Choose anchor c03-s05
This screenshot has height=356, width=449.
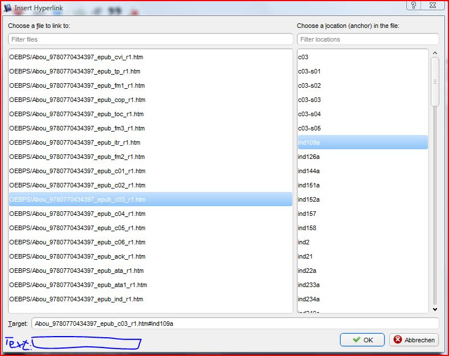pos(363,128)
